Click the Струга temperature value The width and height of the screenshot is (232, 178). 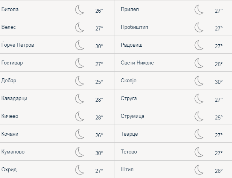tap(219, 100)
